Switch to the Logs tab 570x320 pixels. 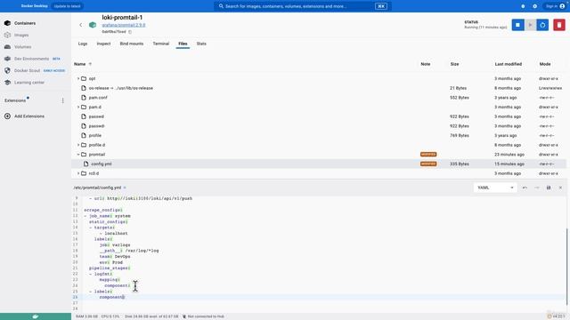(x=83, y=44)
